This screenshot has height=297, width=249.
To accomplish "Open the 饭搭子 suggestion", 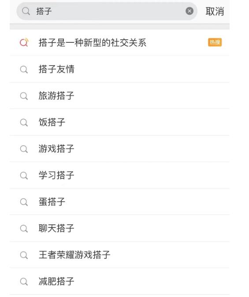I will (x=119, y=122).
